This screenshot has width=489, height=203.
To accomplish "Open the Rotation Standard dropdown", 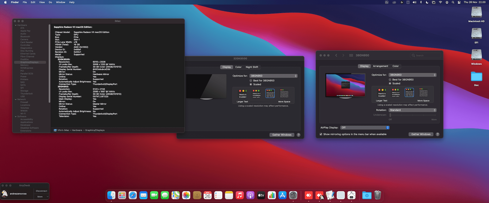I will click(413, 110).
